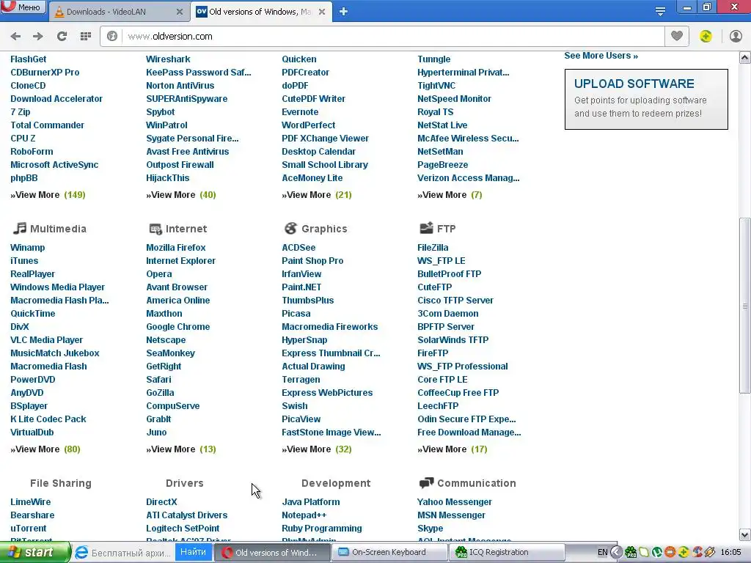
Task: Select the Old versions of Windows tab
Action: [x=261, y=12]
